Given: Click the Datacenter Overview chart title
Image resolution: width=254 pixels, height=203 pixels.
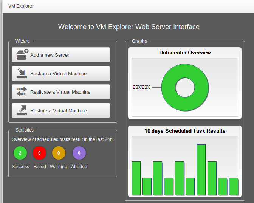Looking at the screenshot, I should coord(185,53).
